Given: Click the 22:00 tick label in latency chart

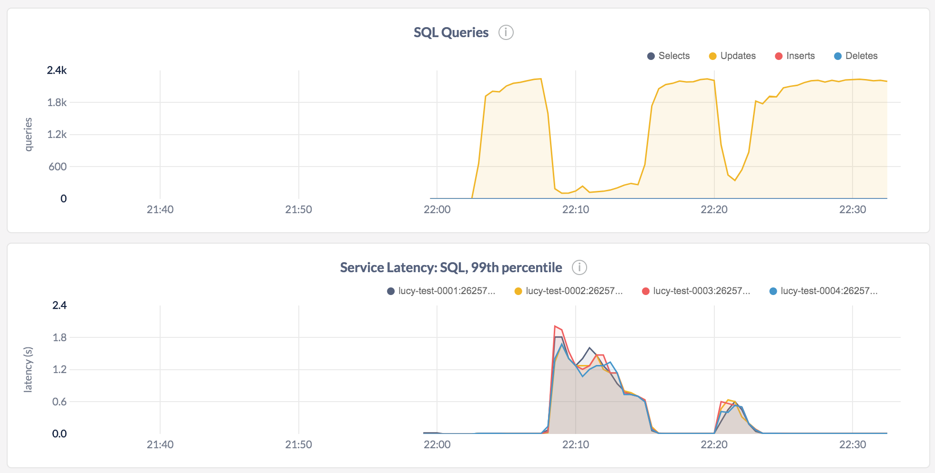Looking at the screenshot, I should [437, 444].
